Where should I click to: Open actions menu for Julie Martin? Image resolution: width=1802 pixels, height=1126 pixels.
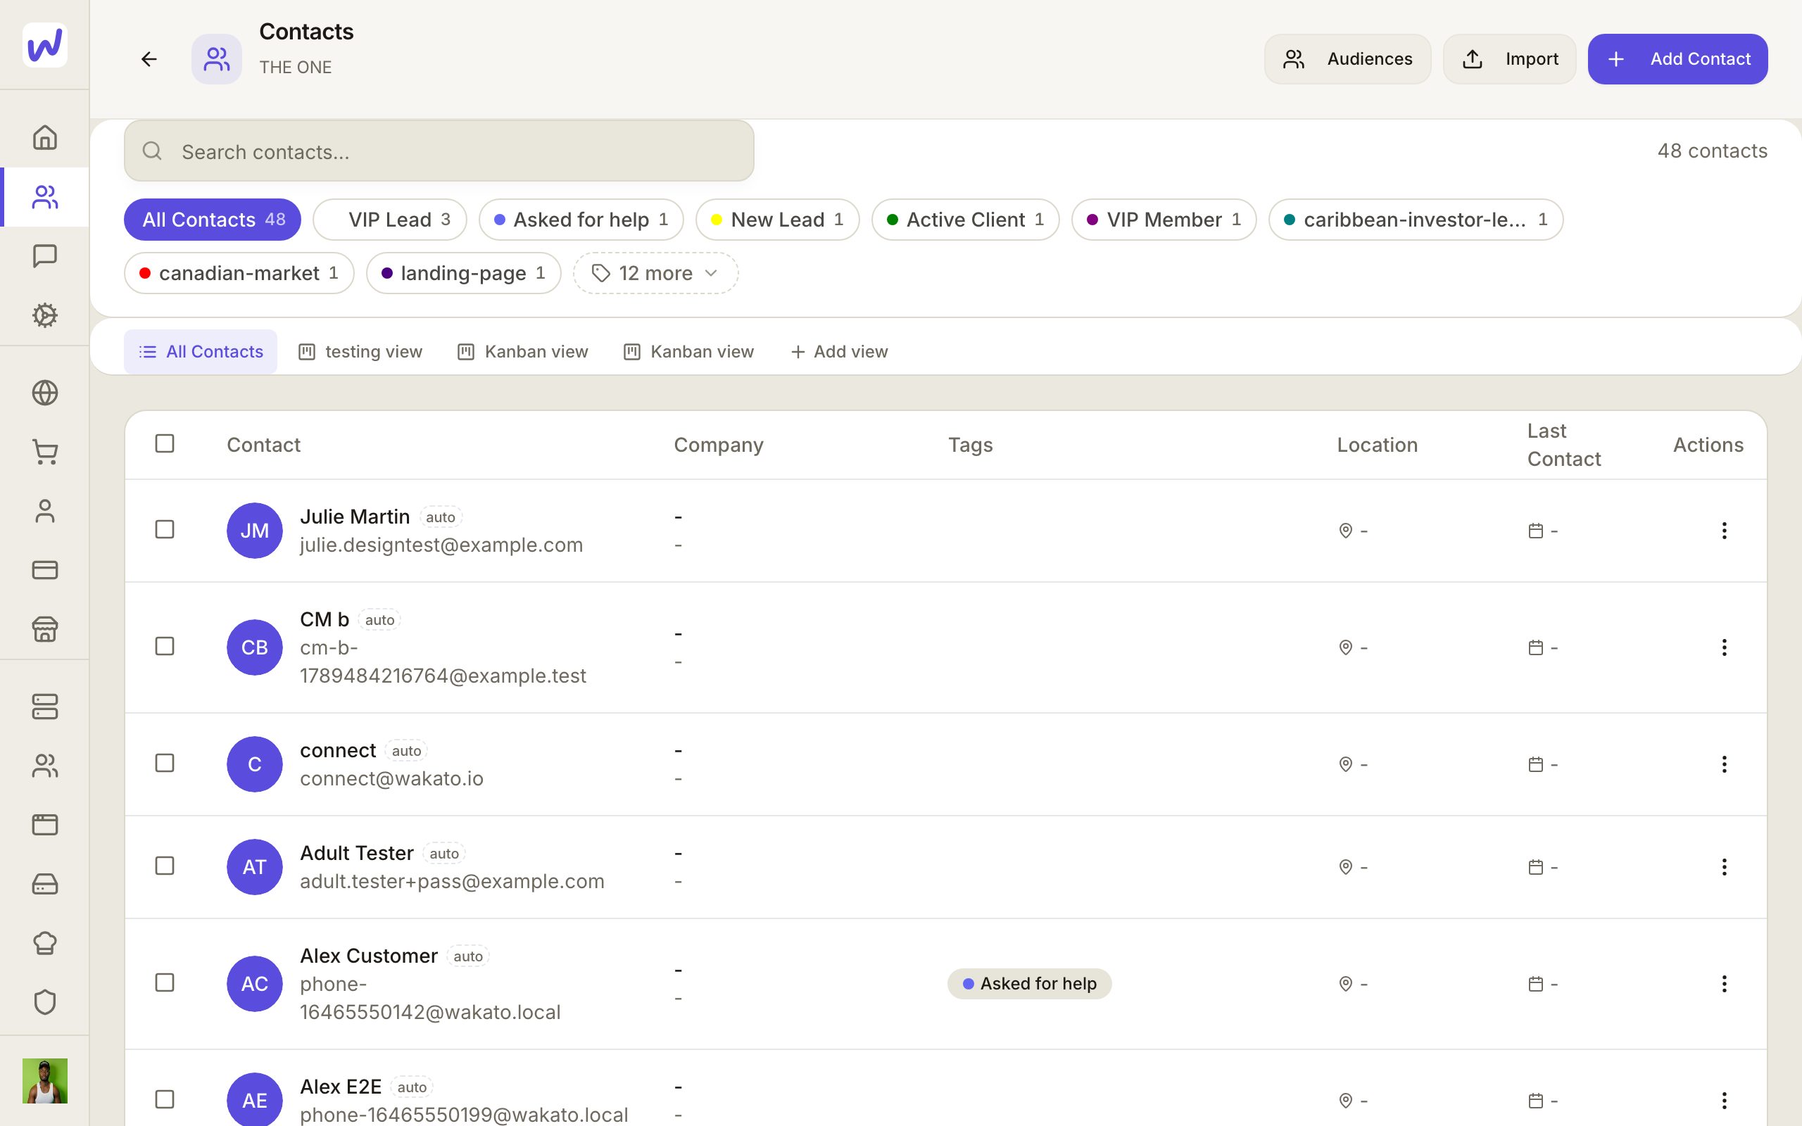coord(1724,530)
